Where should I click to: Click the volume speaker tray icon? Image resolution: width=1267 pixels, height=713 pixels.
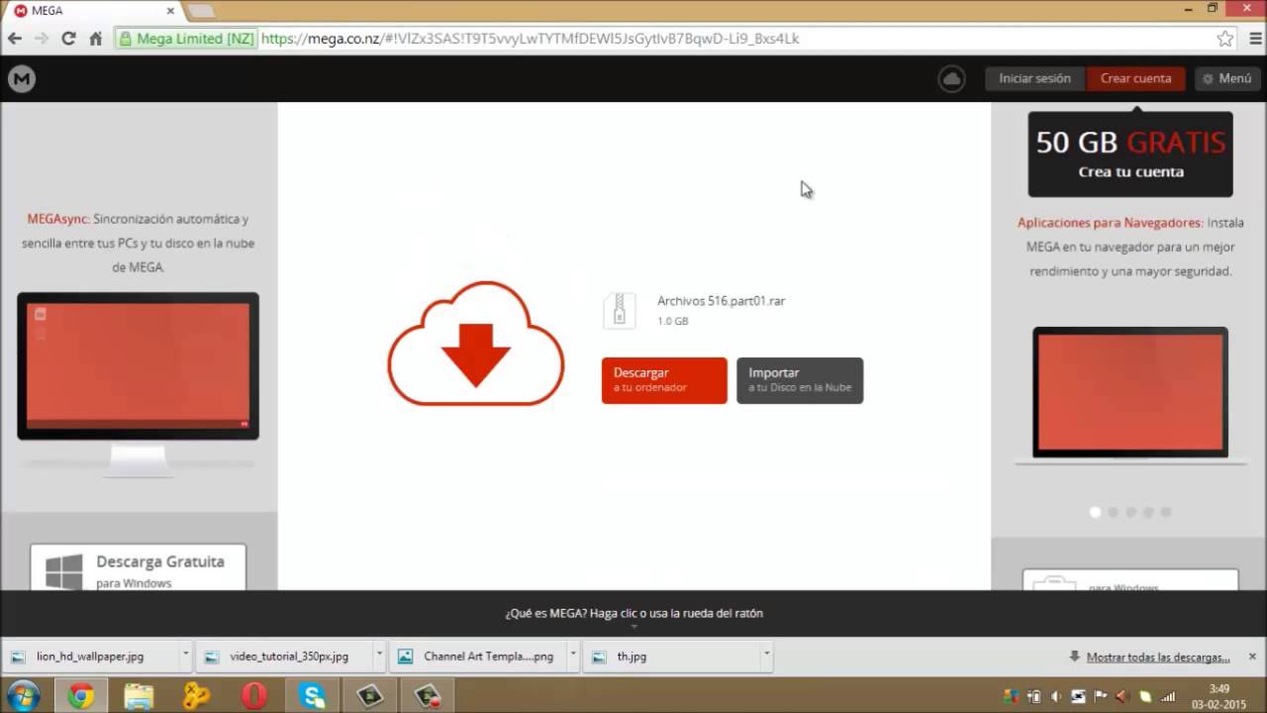tap(1055, 696)
